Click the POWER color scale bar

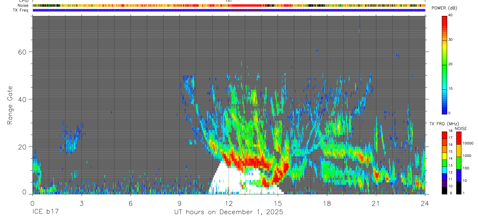(445, 64)
